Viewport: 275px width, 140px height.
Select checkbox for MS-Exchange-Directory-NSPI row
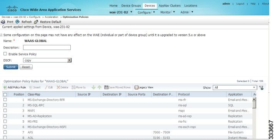5,127
